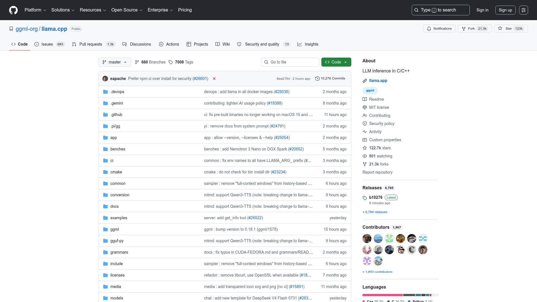Open the Actions tab

coord(169,44)
